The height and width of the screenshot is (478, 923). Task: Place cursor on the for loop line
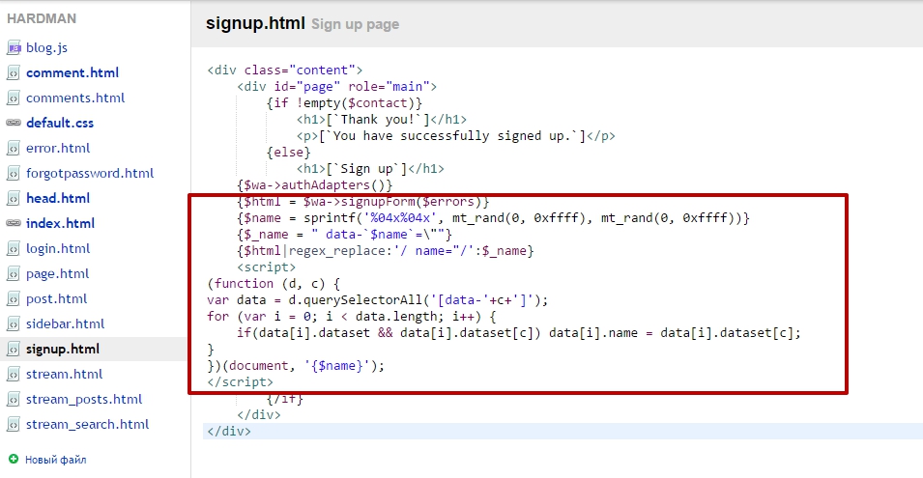coord(352,317)
